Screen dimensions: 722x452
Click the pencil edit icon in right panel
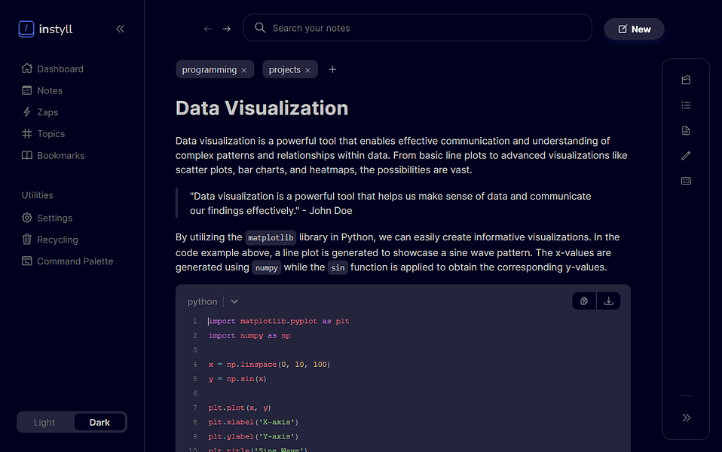coord(686,156)
